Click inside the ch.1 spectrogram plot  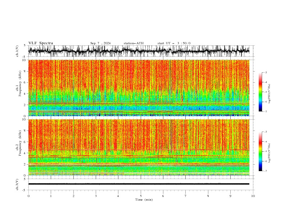click(139, 88)
